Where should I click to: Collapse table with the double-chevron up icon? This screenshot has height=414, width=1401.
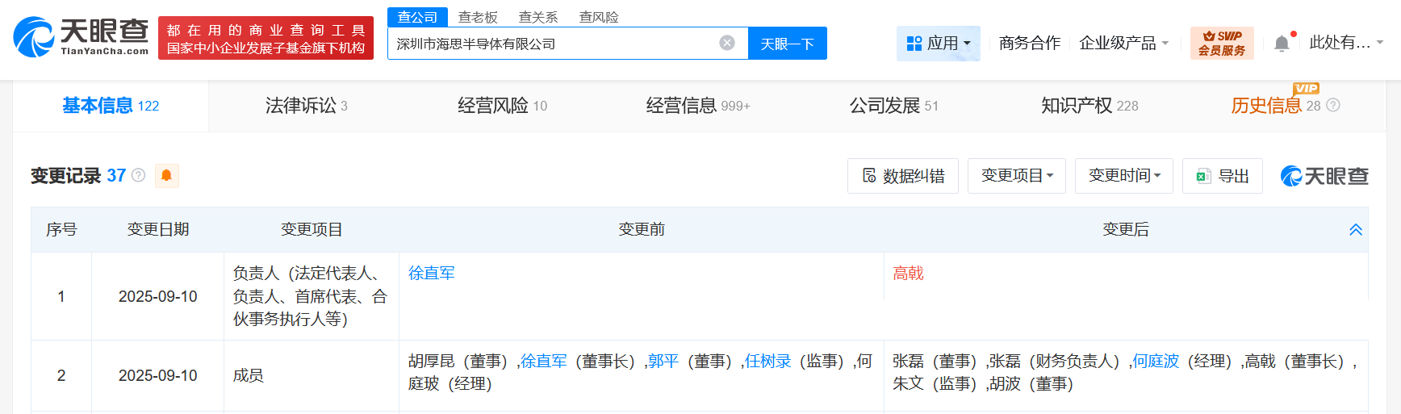pyautogui.click(x=1356, y=229)
